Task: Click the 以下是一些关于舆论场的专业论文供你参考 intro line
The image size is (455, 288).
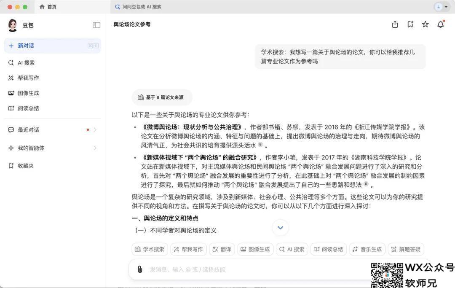Action: [x=191, y=115]
